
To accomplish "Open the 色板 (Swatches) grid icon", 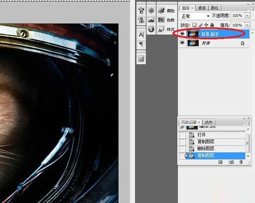I will pyautogui.click(x=161, y=20).
